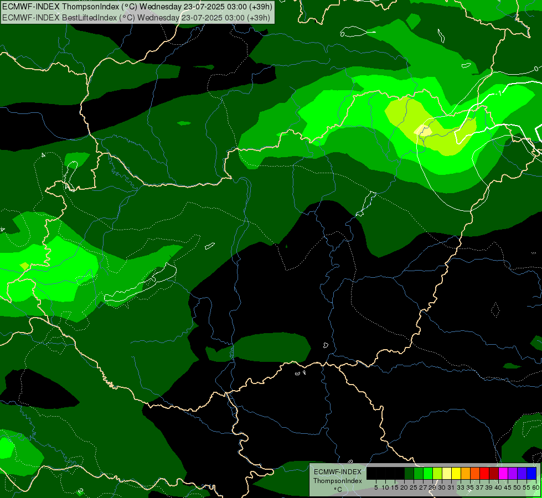Click the BestLiftedIndex title line
The image size is (542, 498).
(x=136, y=18)
